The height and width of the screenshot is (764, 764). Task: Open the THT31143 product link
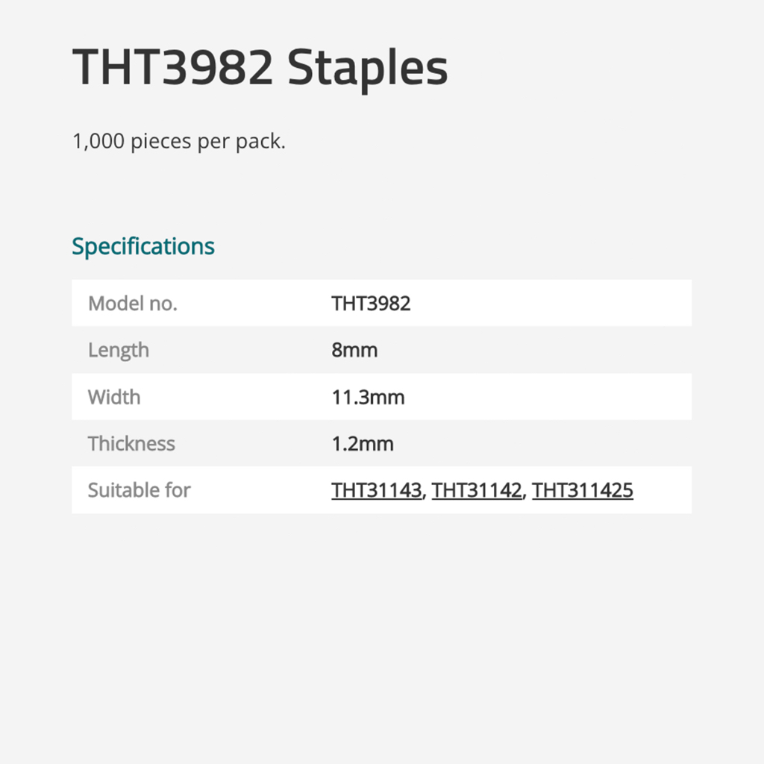click(x=376, y=490)
